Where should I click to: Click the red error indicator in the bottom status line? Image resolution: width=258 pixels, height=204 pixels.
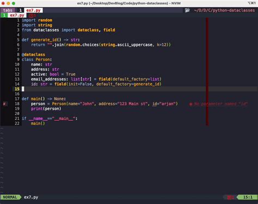pos(231,197)
